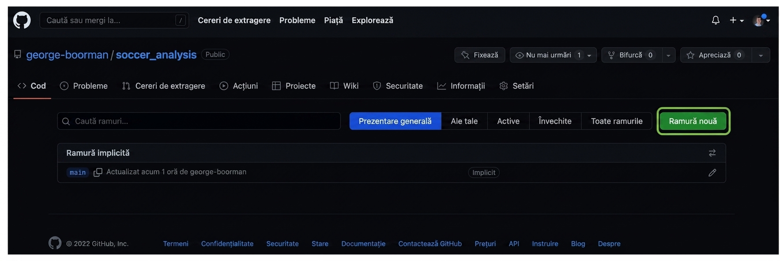The height and width of the screenshot is (261, 780).
Task: Focus the Caută ramuri search box
Action: point(199,121)
